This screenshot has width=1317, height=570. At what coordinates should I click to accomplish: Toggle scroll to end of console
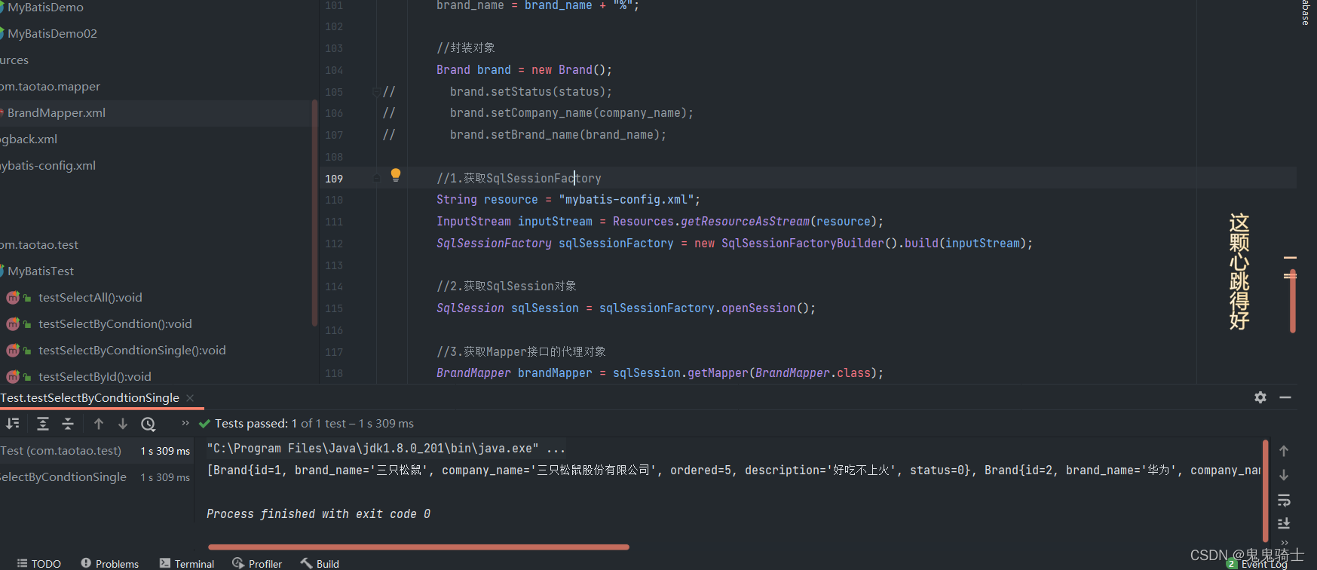pyautogui.click(x=1285, y=523)
